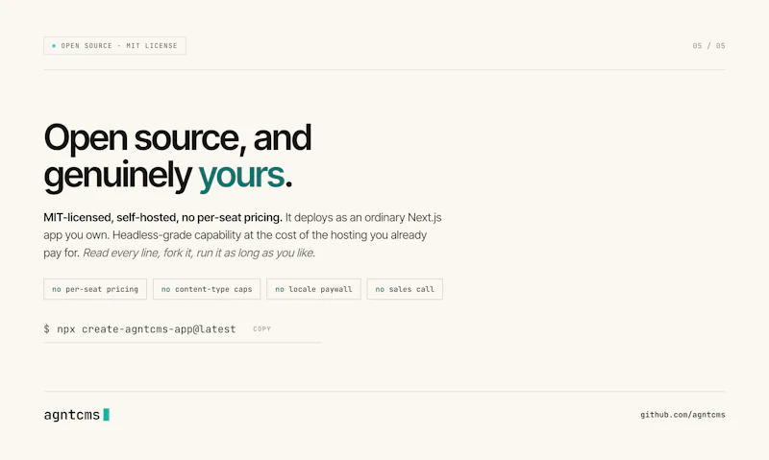This screenshot has width=769, height=460.
Task: Click the '$' prompt symbol before npx
Action: 46,329
